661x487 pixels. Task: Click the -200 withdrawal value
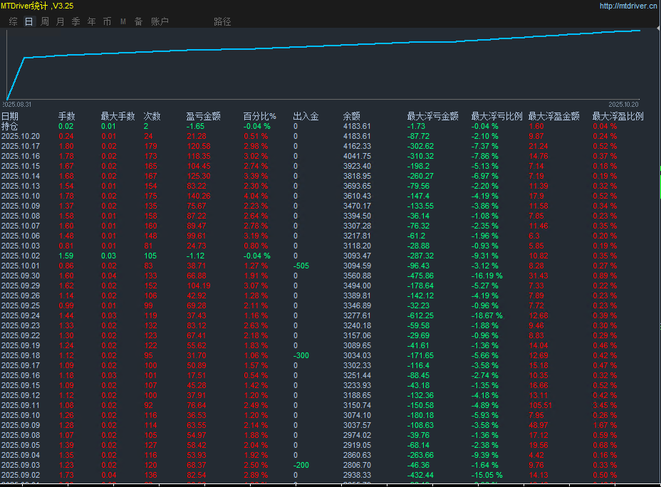click(301, 465)
